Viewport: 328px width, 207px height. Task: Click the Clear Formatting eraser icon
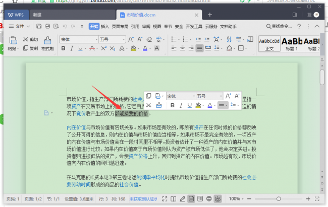pyautogui.click(x=149, y=39)
